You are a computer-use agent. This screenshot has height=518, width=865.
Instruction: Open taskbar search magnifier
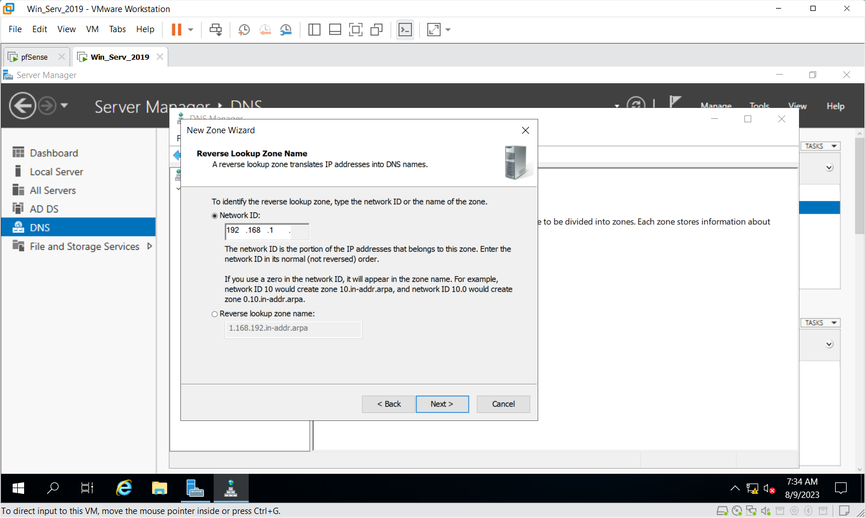pos(53,488)
